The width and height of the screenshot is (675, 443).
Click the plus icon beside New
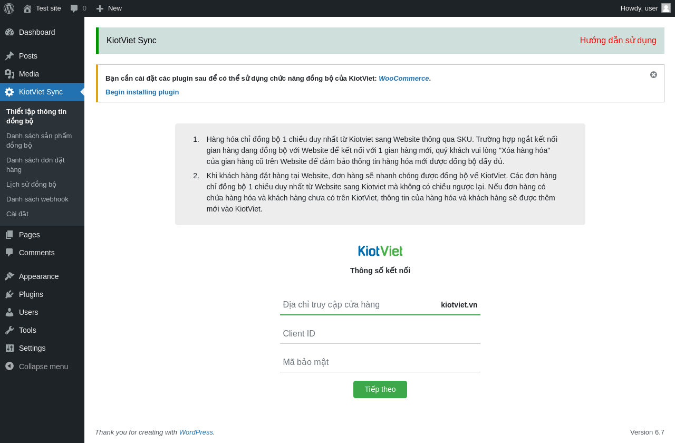(x=100, y=8)
